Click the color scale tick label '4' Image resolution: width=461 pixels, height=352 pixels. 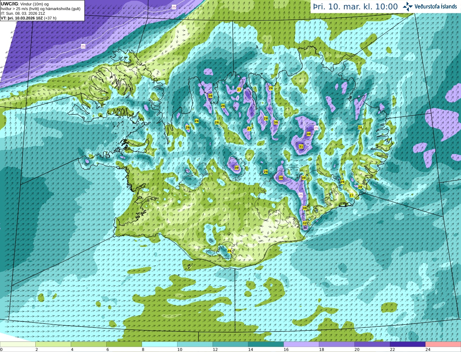pos(72,349)
